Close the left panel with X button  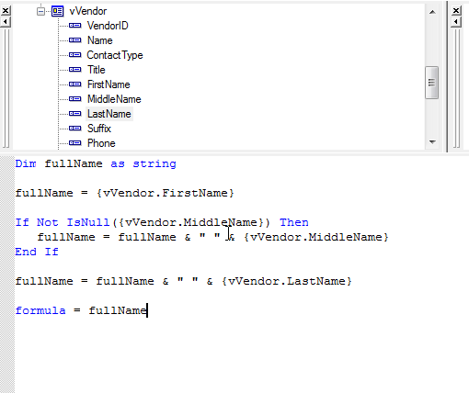[x=6, y=11]
